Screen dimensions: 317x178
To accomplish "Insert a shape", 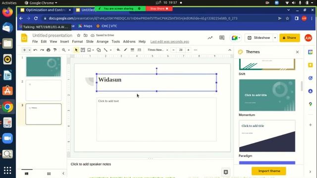I will click(99, 50).
